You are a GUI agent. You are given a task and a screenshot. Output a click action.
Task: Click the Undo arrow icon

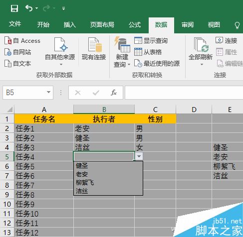[29, 8]
